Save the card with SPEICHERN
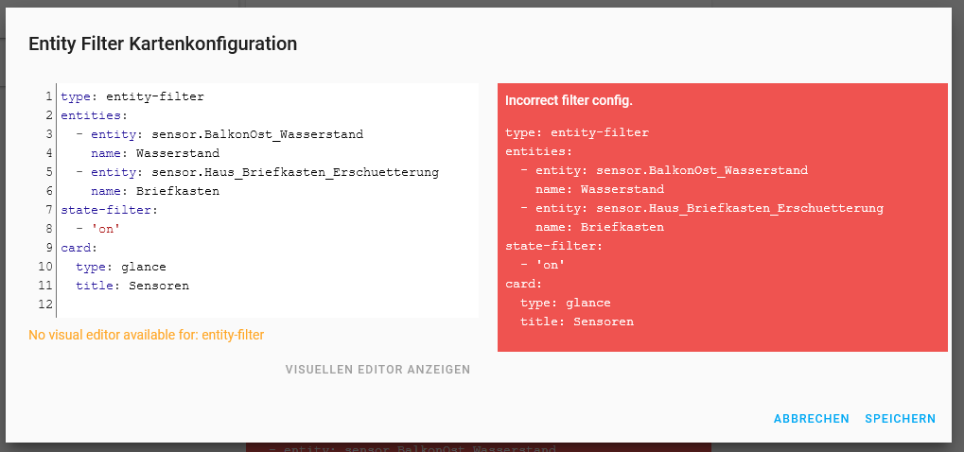This screenshot has height=452, width=964. [900, 419]
